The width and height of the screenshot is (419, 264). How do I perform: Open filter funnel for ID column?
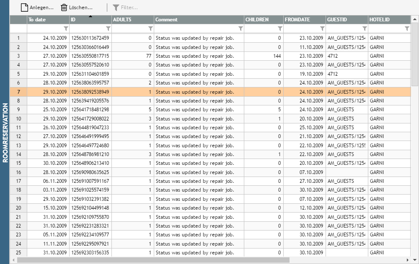pyautogui.click(x=108, y=28)
